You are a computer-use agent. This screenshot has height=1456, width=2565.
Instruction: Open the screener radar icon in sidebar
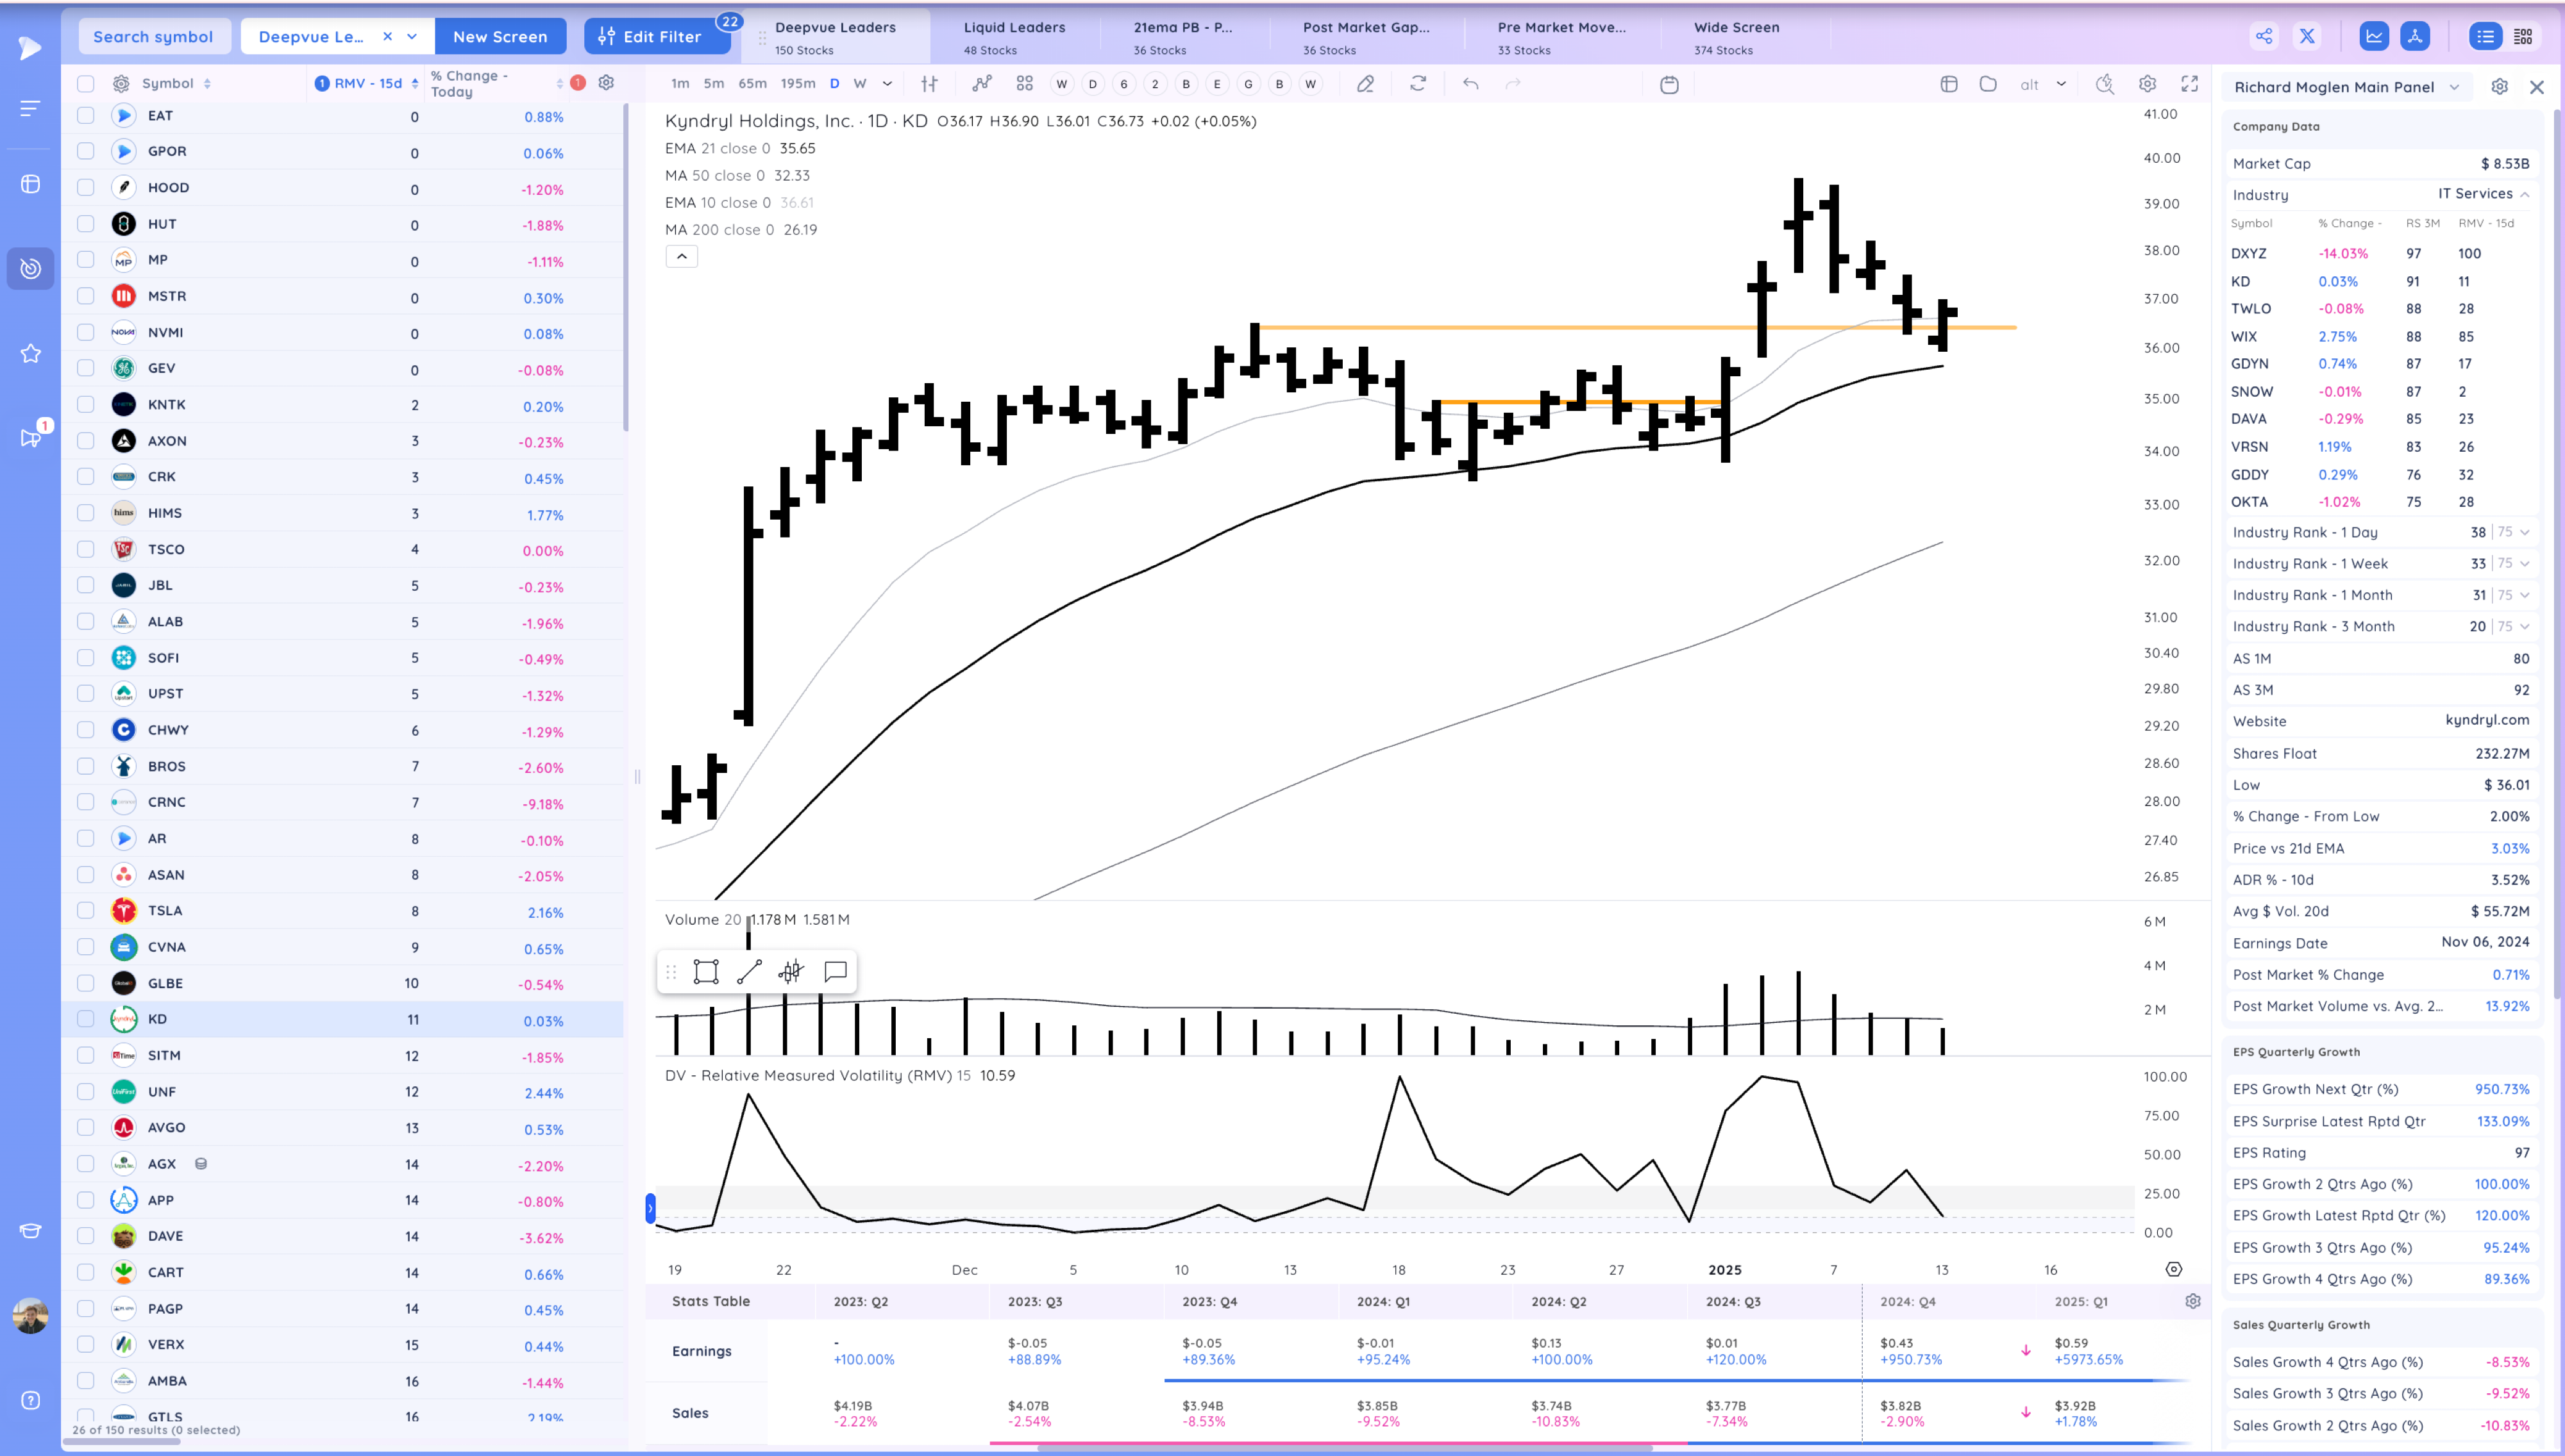click(x=31, y=268)
